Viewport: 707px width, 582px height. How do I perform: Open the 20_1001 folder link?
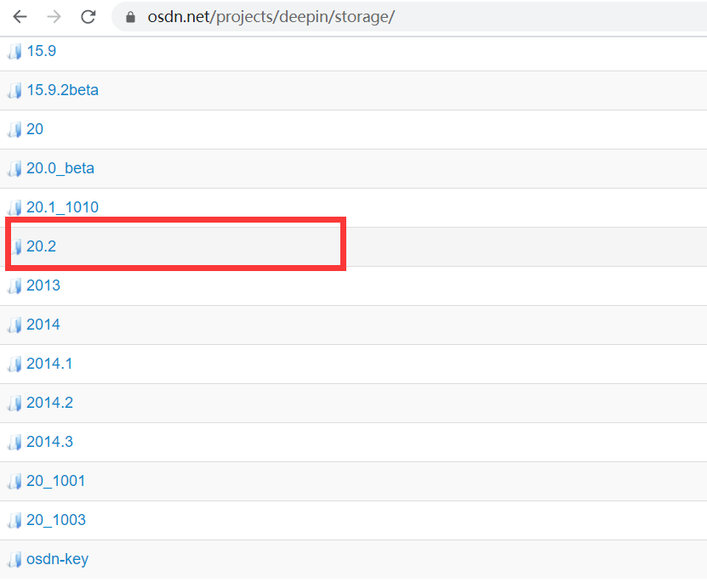coord(56,481)
